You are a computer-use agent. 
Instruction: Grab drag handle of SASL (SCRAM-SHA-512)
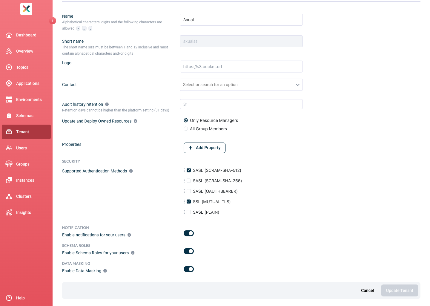pyautogui.click(x=184, y=170)
